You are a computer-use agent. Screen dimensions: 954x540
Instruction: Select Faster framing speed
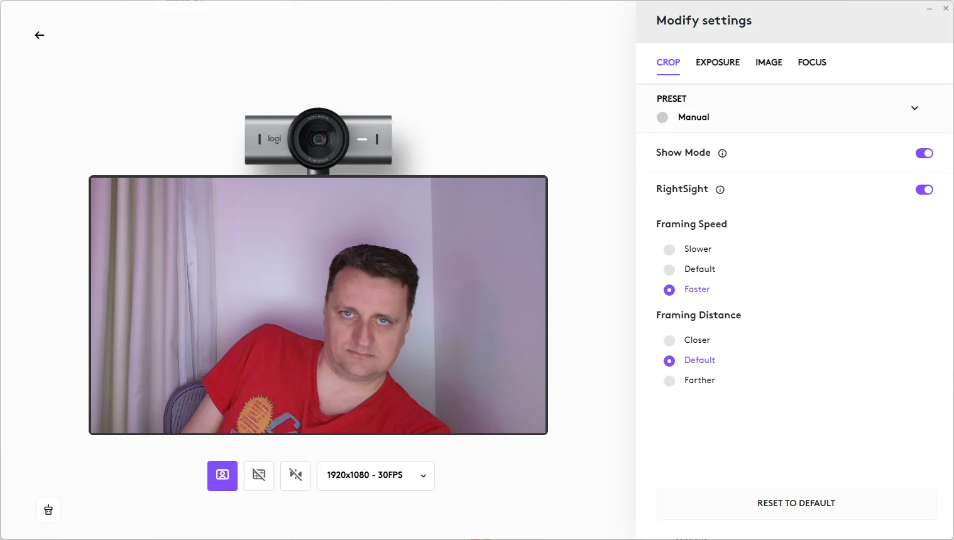pos(669,290)
